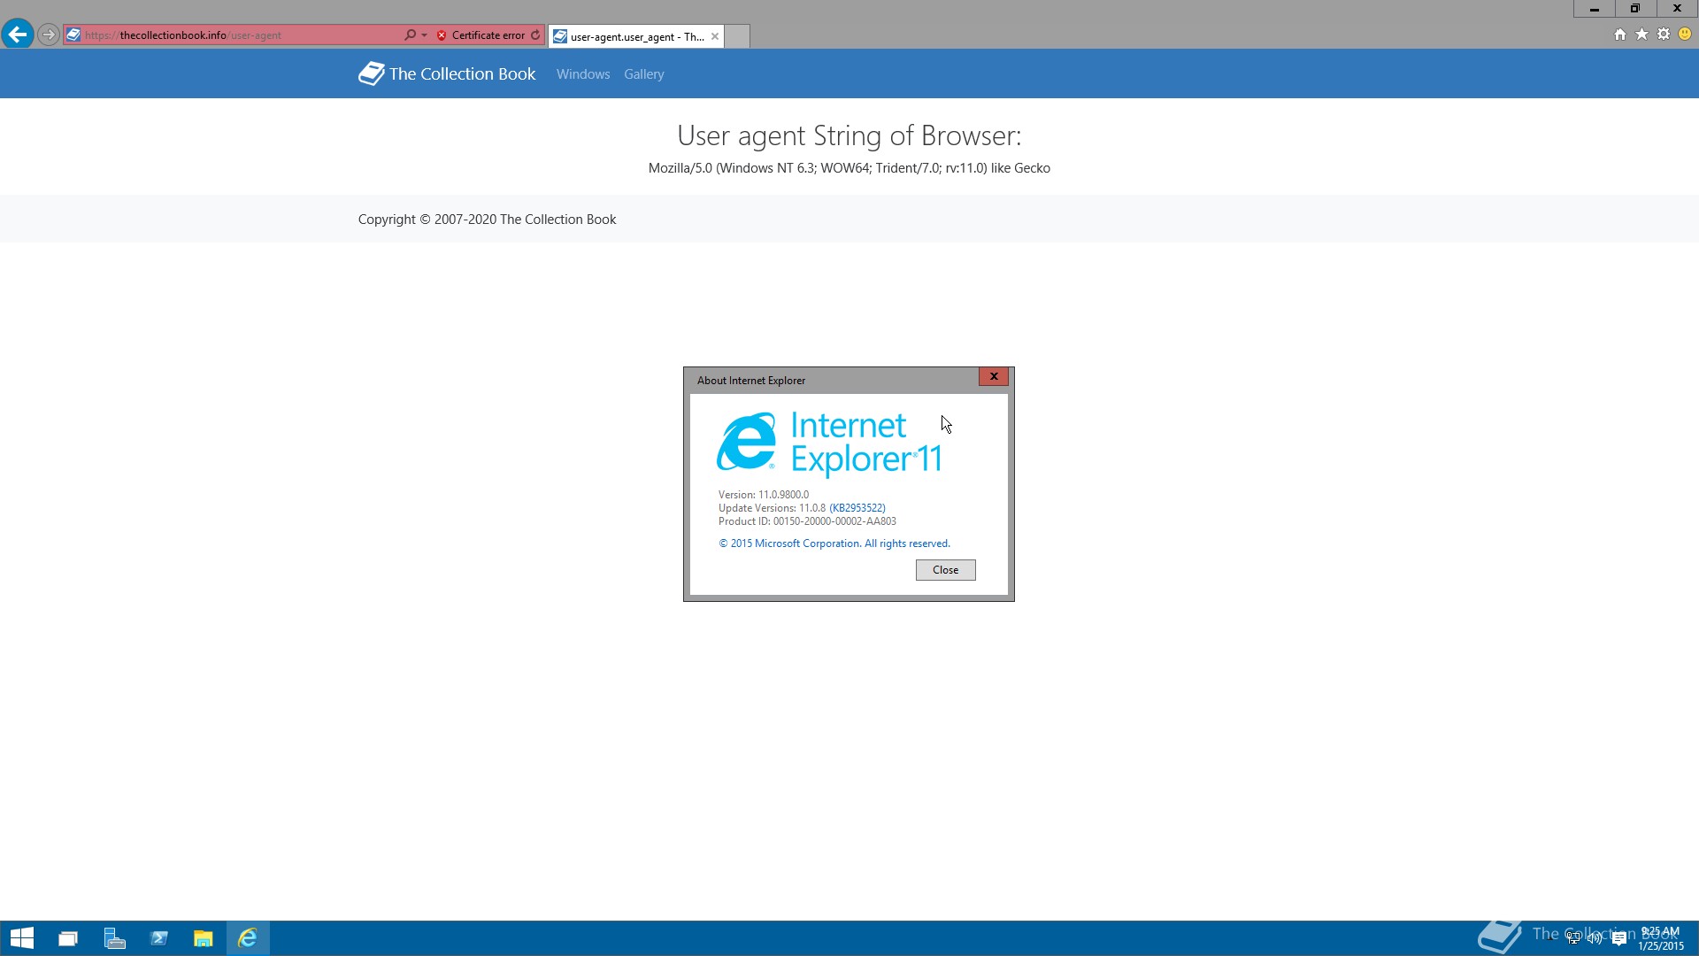1699x956 pixels.
Task: Open the Action Center notification icon
Action: click(x=1619, y=939)
